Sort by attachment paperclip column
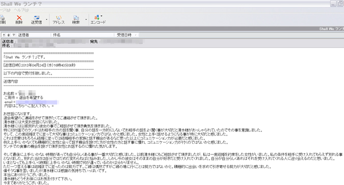The image size is (344, 185). 9,35
